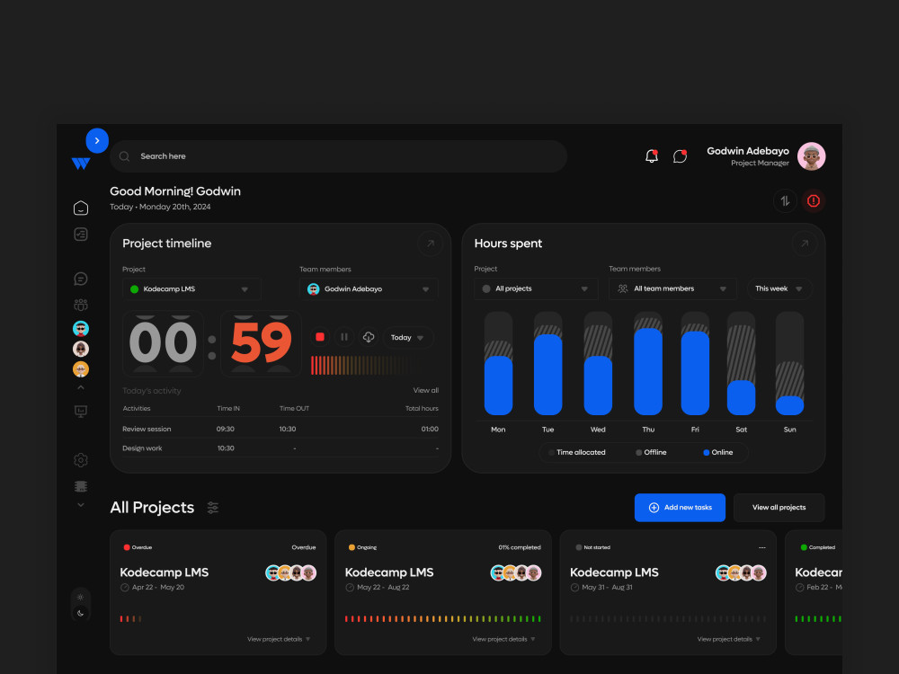Open the chip-shaped sidebar icon
The image size is (899, 674).
[x=81, y=486]
